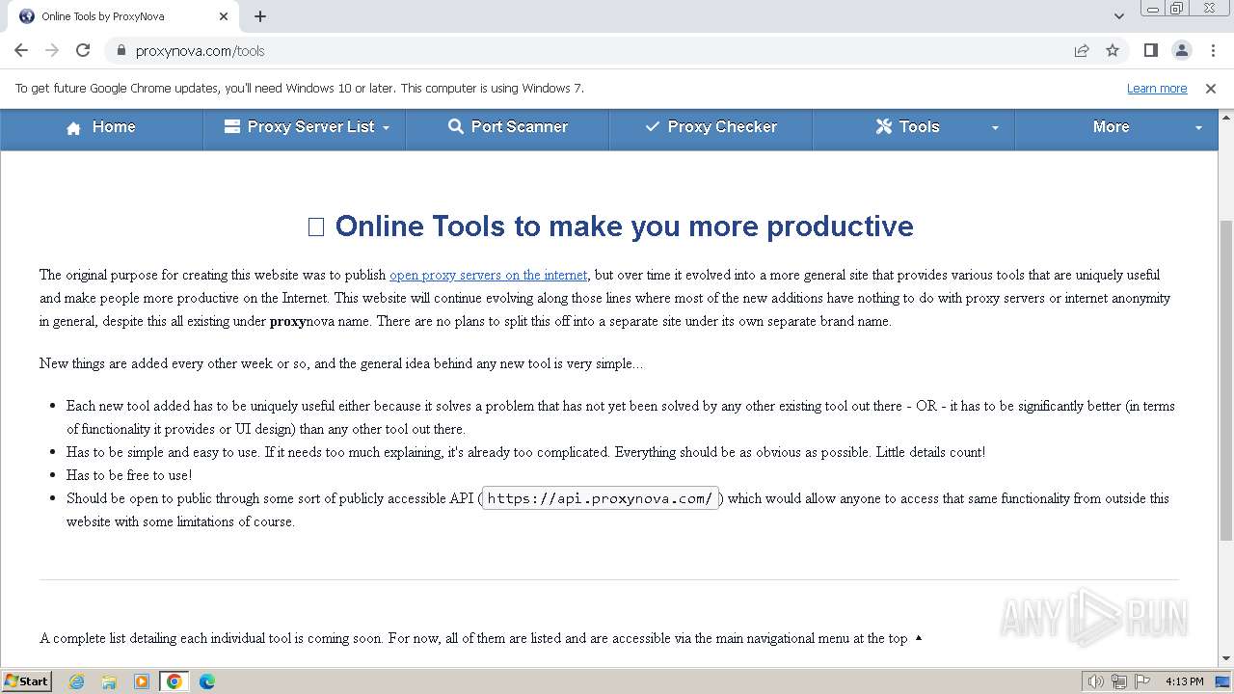Click the share page icon in address bar
Image resolution: width=1234 pixels, height=694 pixels.
(1082, 50)
